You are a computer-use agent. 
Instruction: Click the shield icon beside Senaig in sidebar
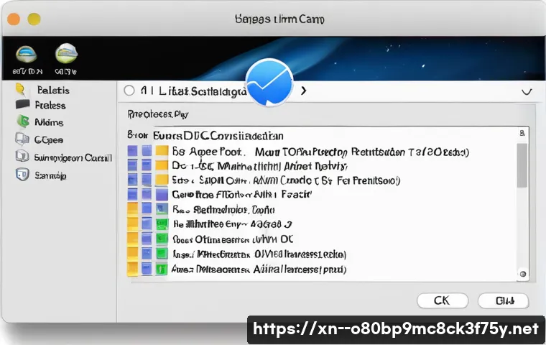click(22, 174)
